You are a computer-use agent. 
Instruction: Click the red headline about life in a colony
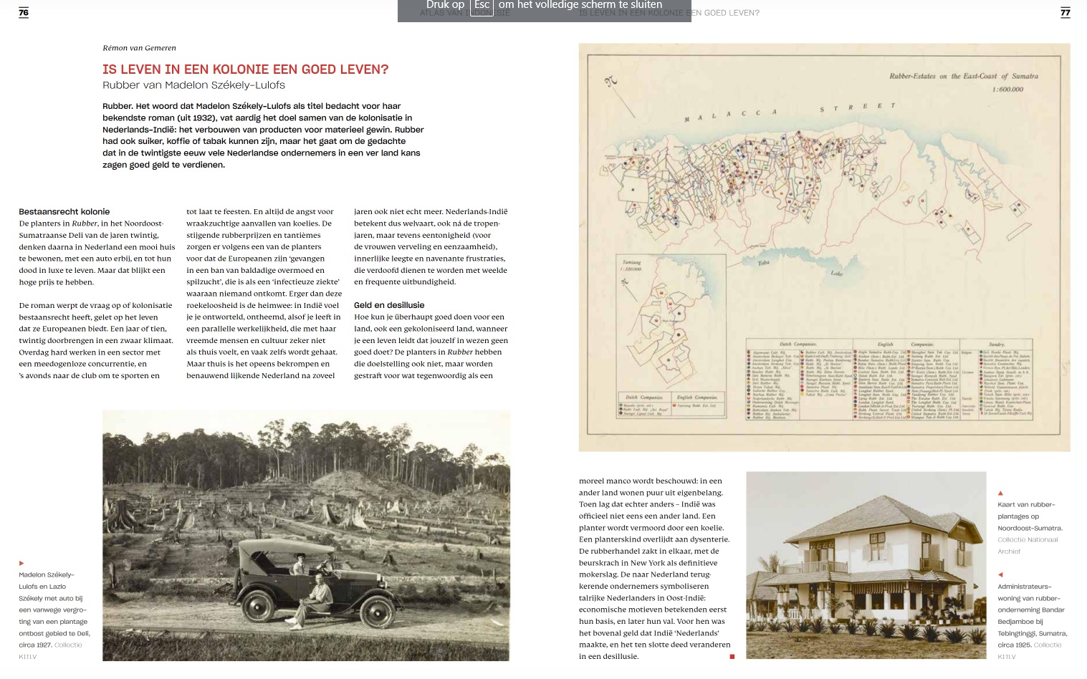click(245, 69)
